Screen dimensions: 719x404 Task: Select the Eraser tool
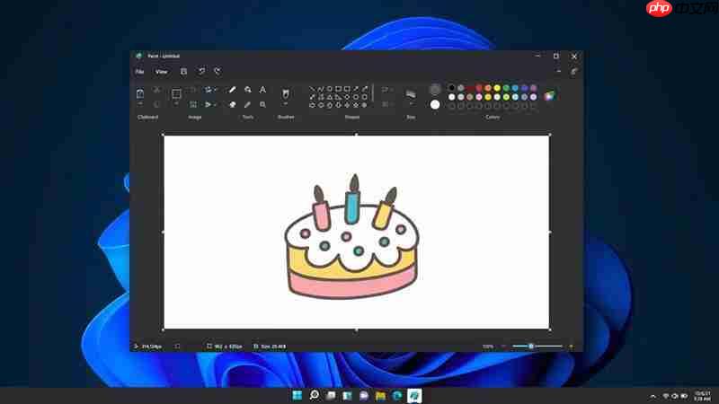click(x=233, y=105)
